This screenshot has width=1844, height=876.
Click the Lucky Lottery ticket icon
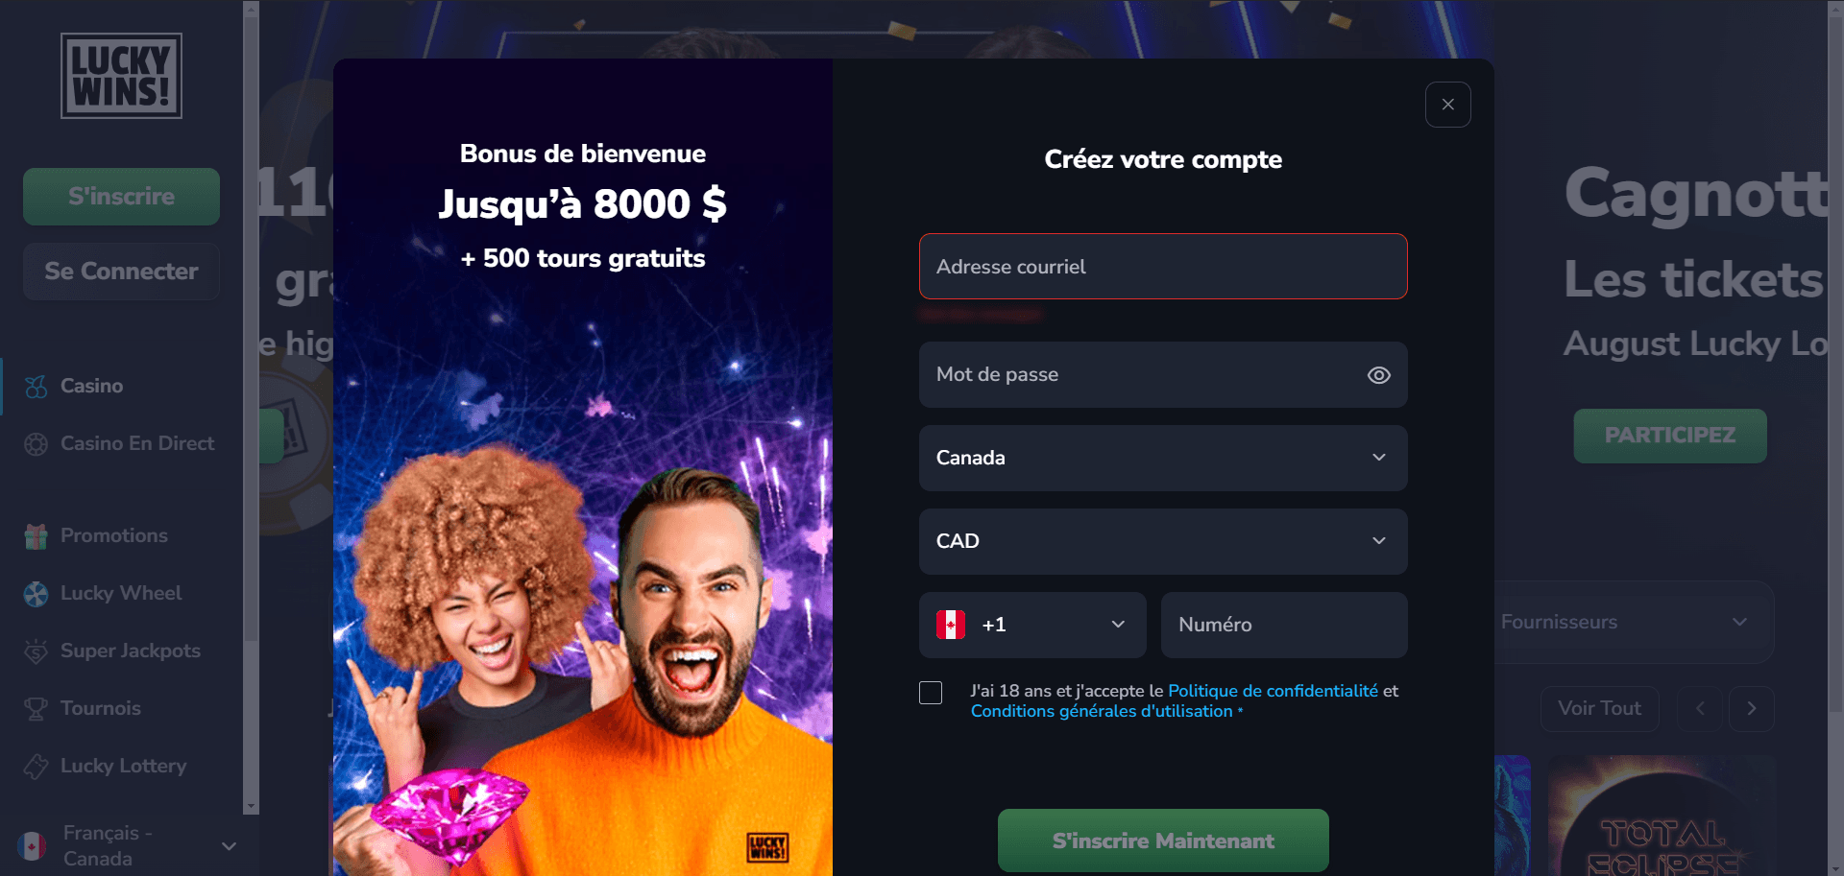(36, 767)
